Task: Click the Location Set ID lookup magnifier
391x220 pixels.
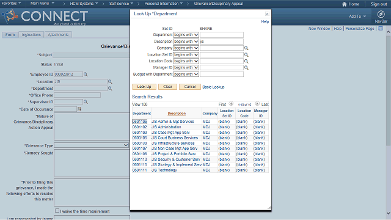Action: 246,54
